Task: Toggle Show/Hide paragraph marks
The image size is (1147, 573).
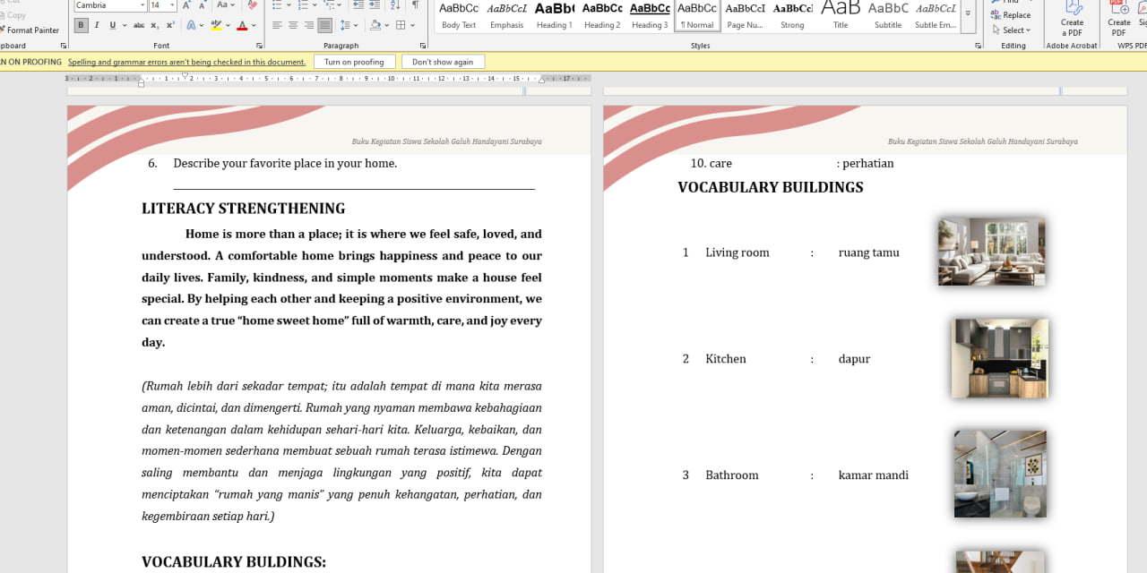Action: click(x=415, y=5)
